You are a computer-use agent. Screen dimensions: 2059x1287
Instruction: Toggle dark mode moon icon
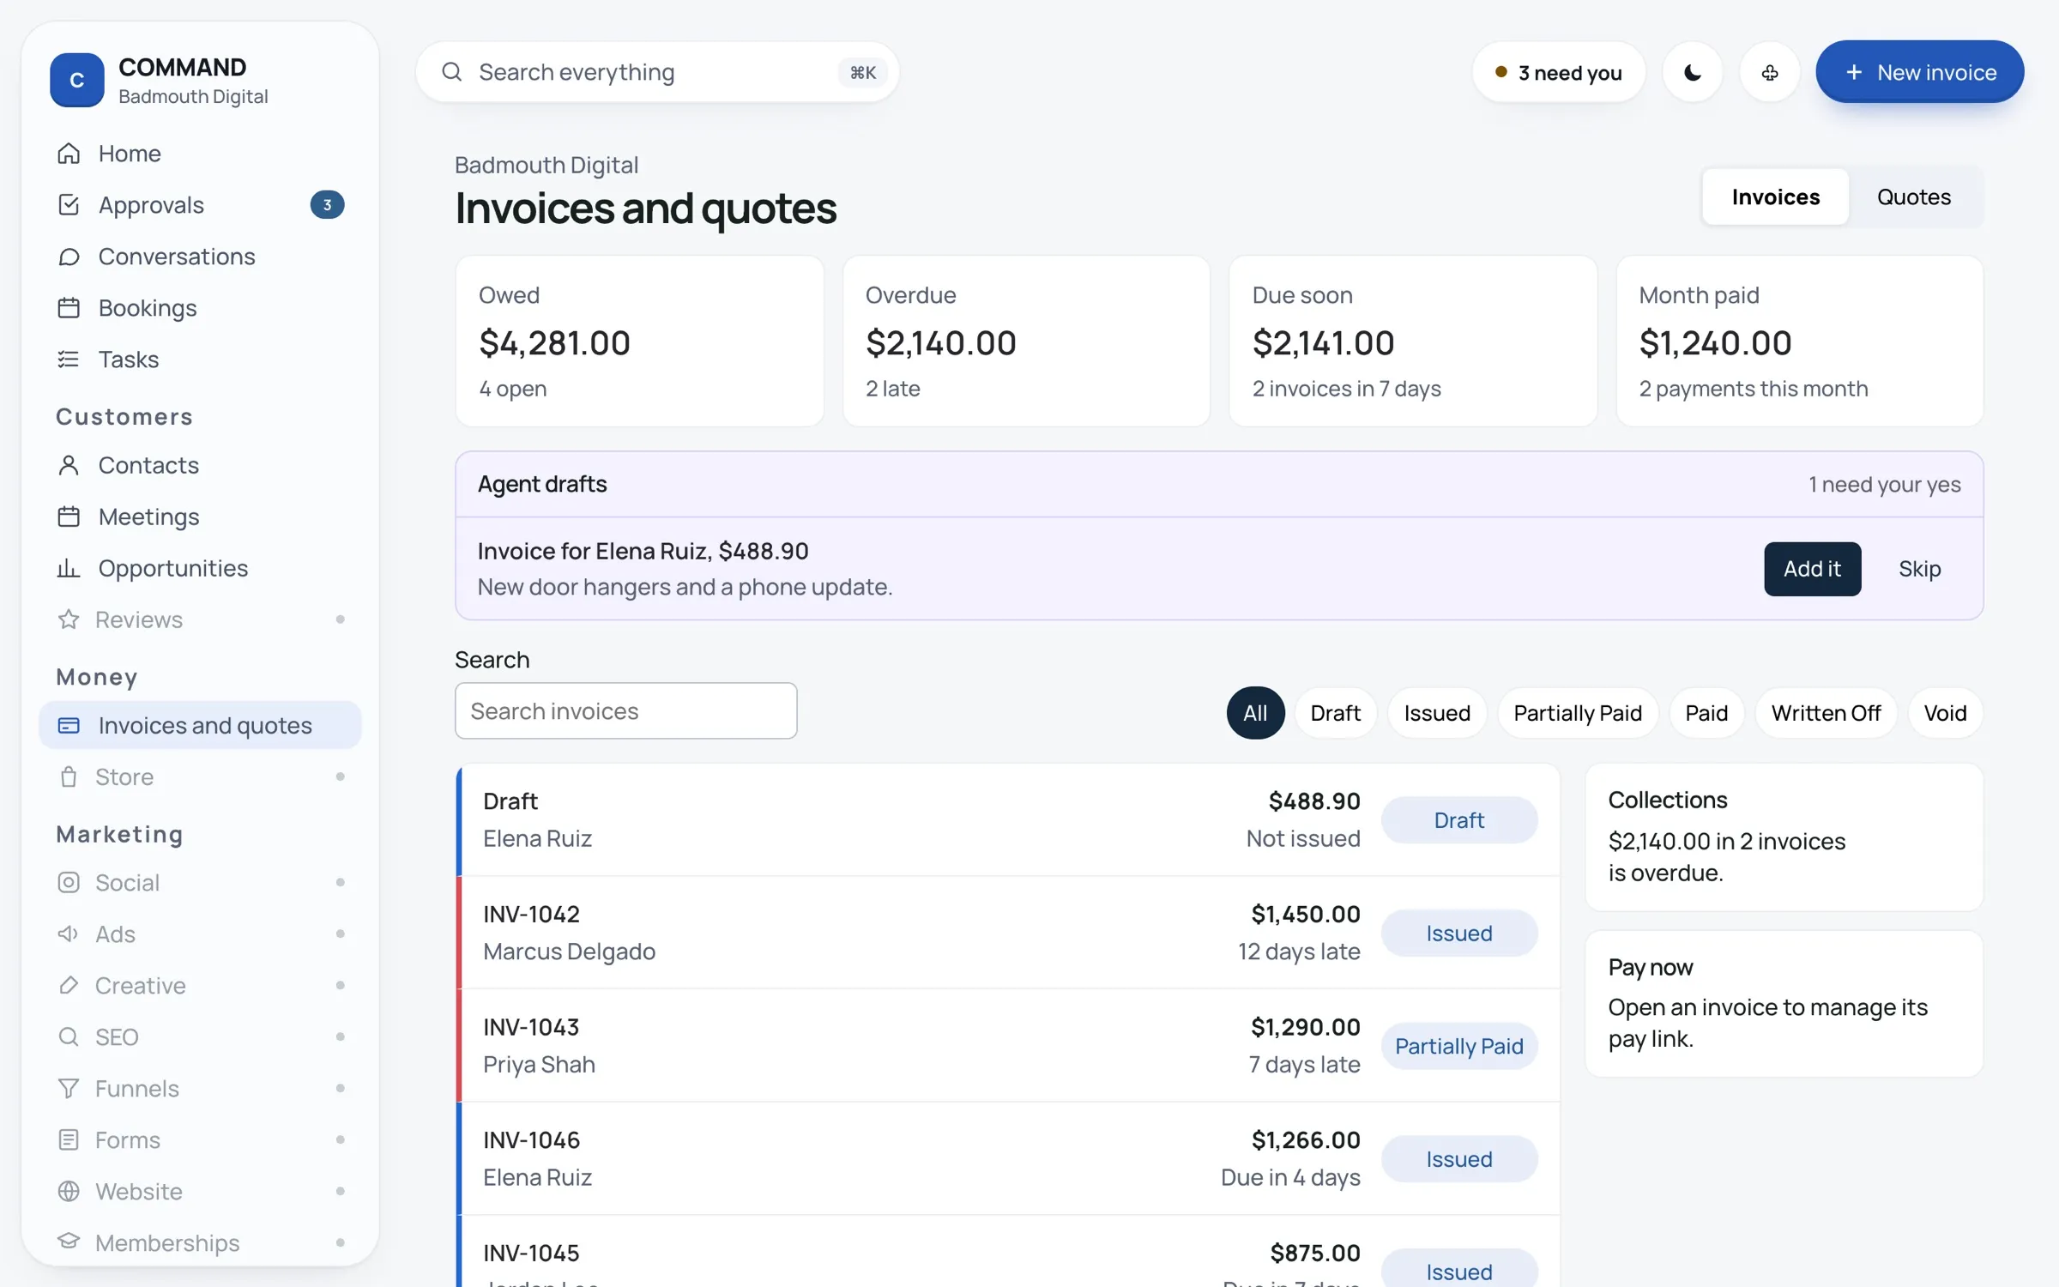1692,72
